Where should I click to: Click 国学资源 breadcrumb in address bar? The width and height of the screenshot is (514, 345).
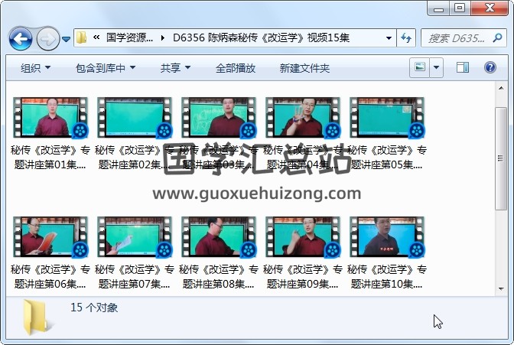click(130, 37)
